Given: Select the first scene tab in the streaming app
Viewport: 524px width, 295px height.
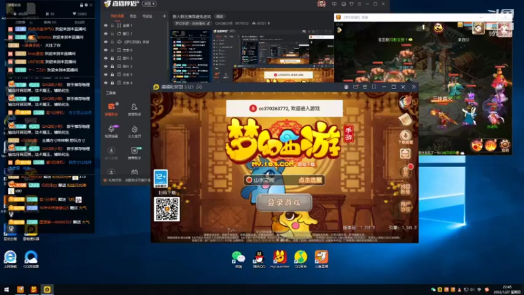Looking at the screenshot, I should 117,16.
